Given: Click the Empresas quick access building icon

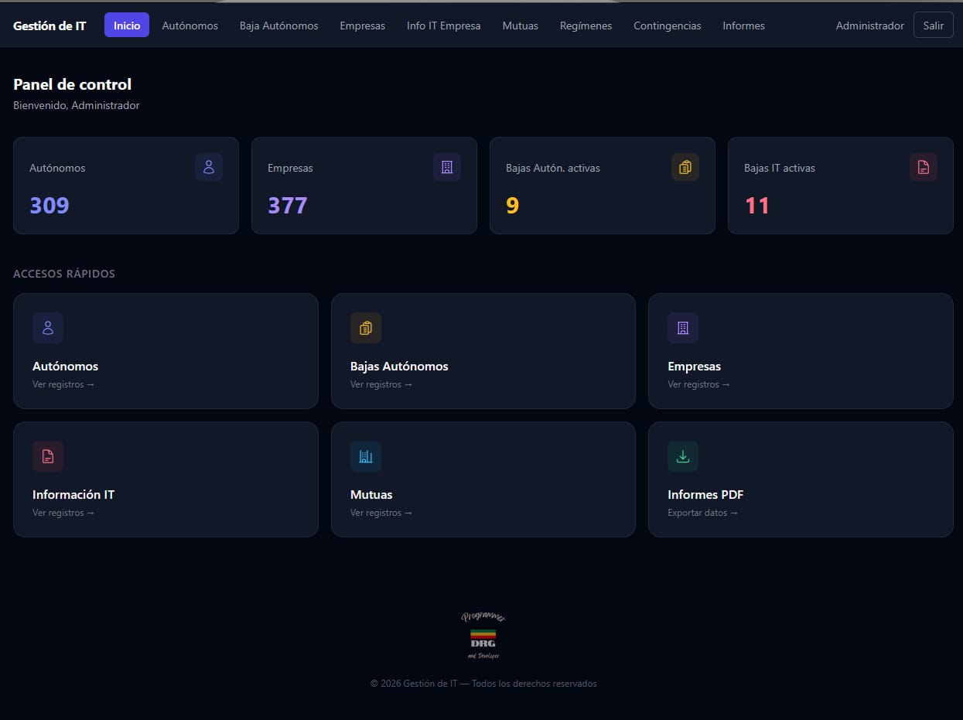Looking at the screenshot, I should 683,328.
